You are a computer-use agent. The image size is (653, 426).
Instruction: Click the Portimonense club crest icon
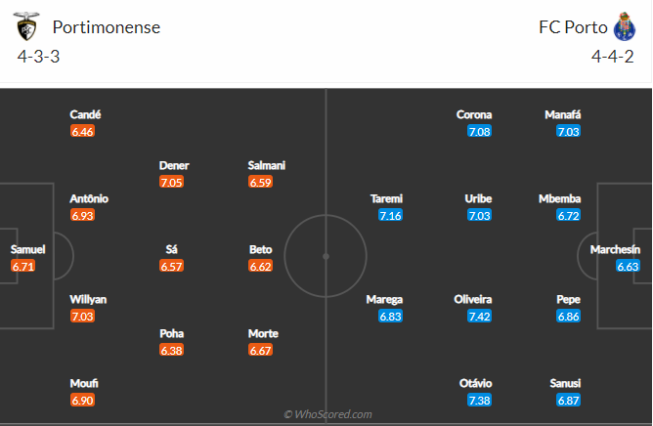pos(25,26)
